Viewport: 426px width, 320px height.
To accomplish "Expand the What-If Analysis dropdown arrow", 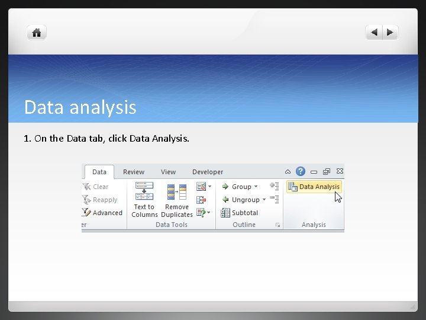I will coord(209,213).
